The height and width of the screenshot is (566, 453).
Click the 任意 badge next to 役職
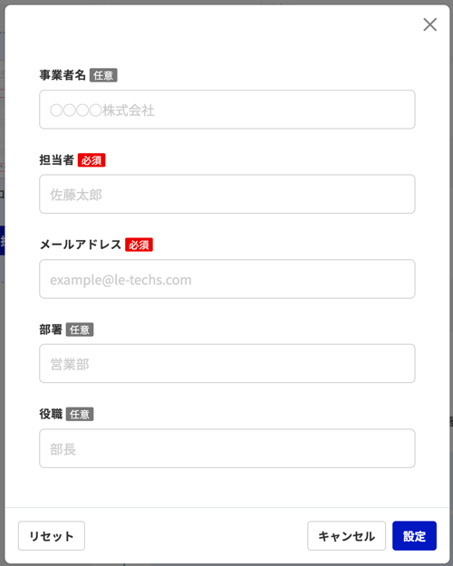(80, 414)
